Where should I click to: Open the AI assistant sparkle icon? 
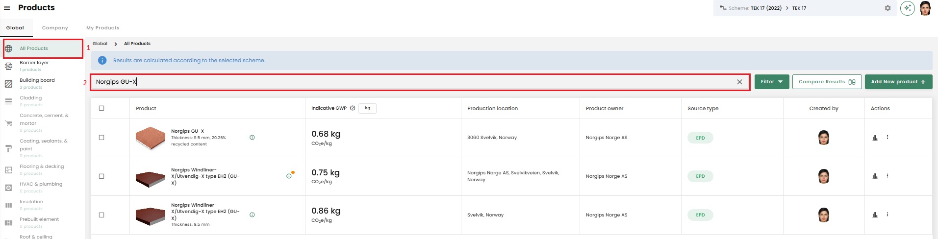click(x=908, y=8)
